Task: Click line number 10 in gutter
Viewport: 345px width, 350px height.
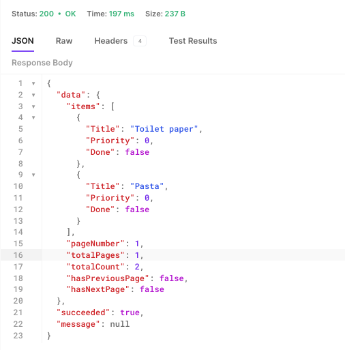Action: pyautogui.click(x=18, y=186)
